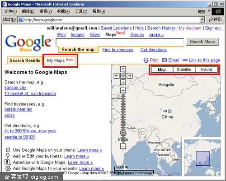Viewport: 226px width, 181px height.
Task: Click the phone icon by Use Google Maps
Action: 8,150
